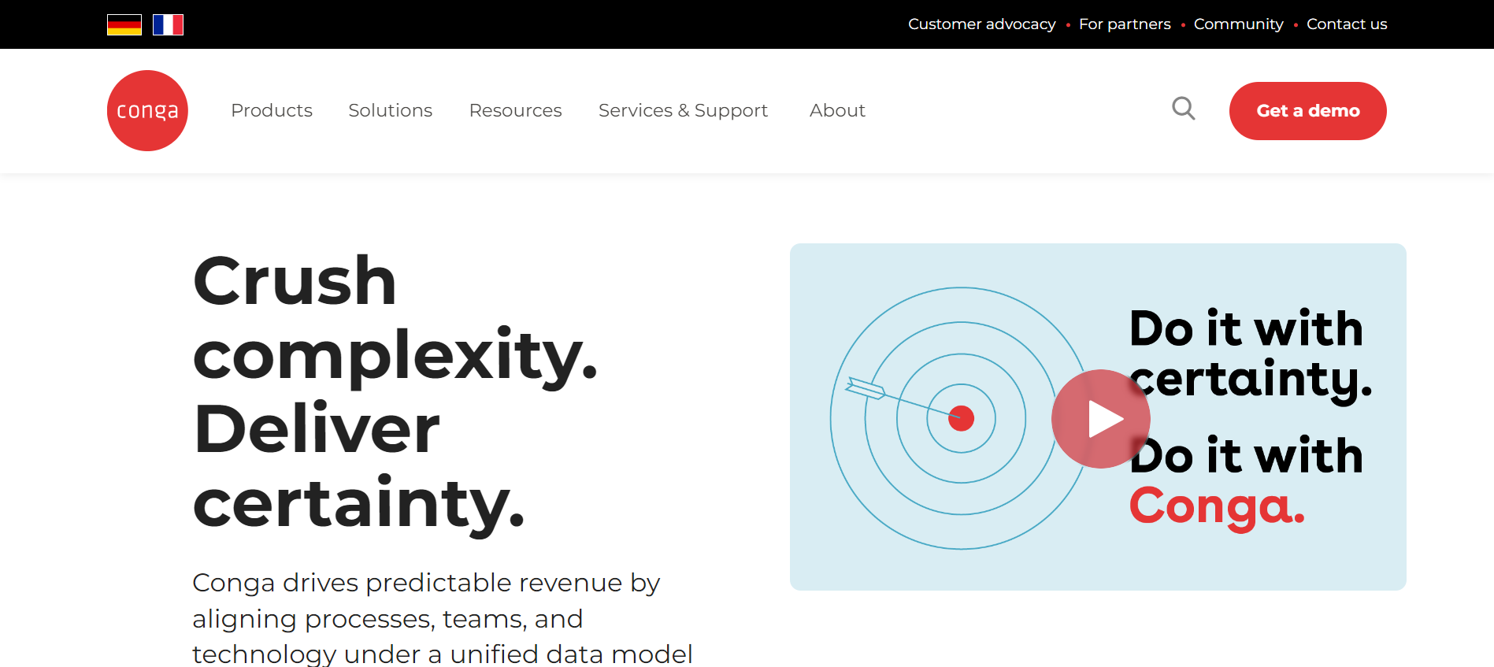Open the Solutions menu
Viewport: 1494px width, 667px height.
pyautogui.click(x=391, y=110)
